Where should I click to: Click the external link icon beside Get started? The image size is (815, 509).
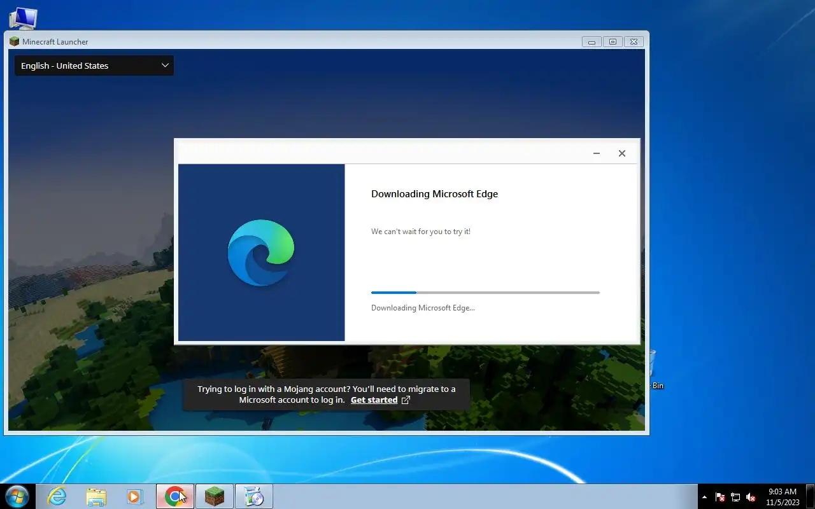point(406,400)
